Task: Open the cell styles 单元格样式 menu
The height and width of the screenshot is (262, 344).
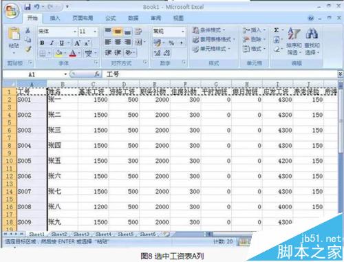Action: point(211,49)
